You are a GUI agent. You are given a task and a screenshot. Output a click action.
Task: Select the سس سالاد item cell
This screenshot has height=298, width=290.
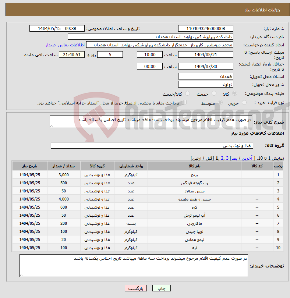tap(194, 191)
